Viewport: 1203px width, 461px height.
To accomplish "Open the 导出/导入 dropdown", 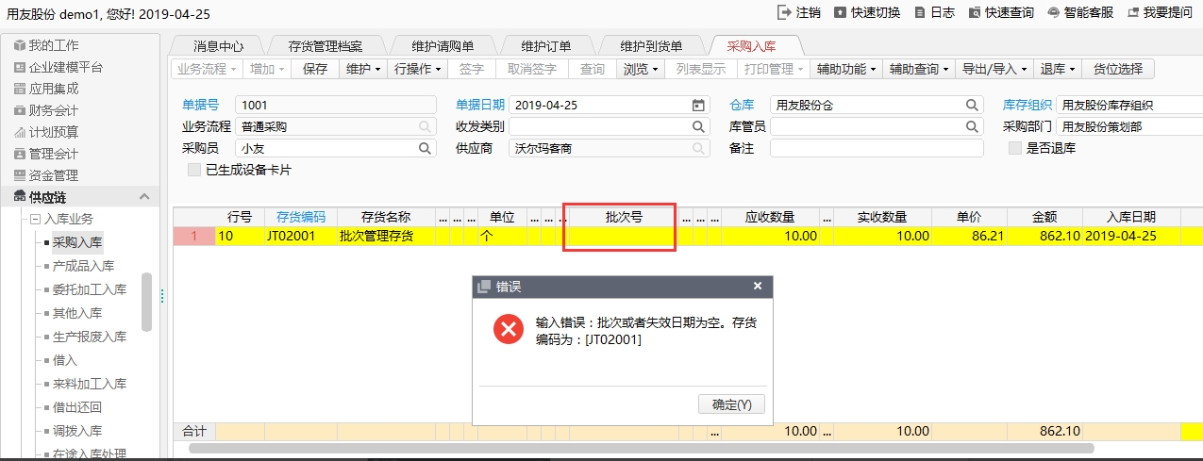I will pyautogui.click(x=994, y=69).
